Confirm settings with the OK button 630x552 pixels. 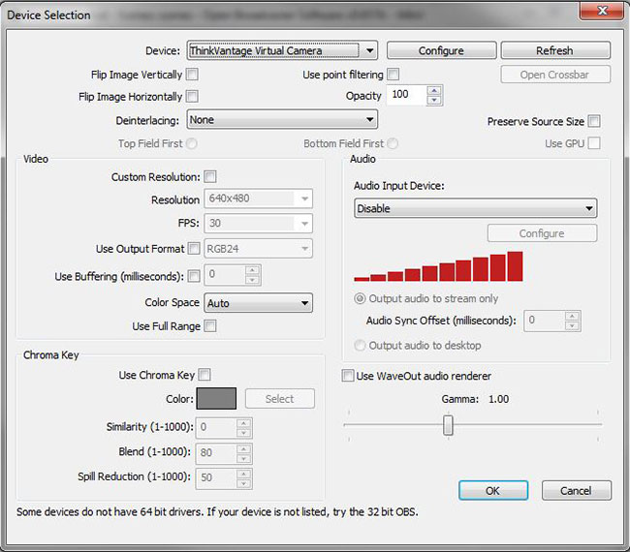coord(492,490)
